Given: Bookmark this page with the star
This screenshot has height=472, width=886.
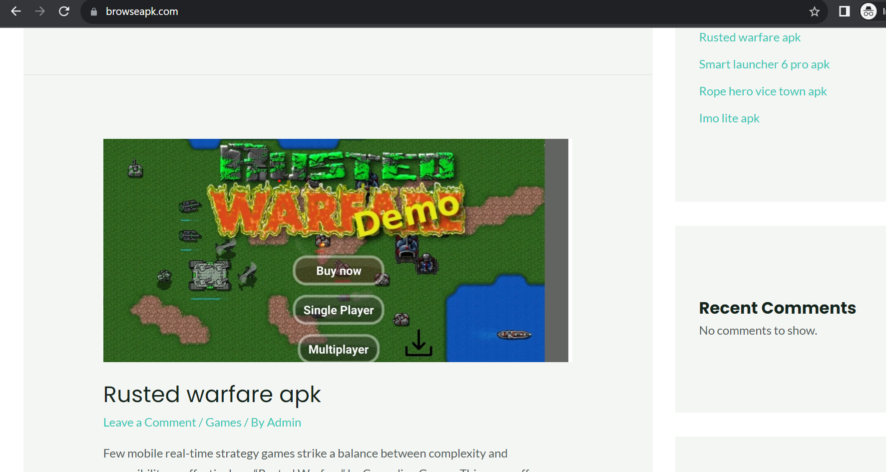Looking at the screenshot, I should pos(815,11).
